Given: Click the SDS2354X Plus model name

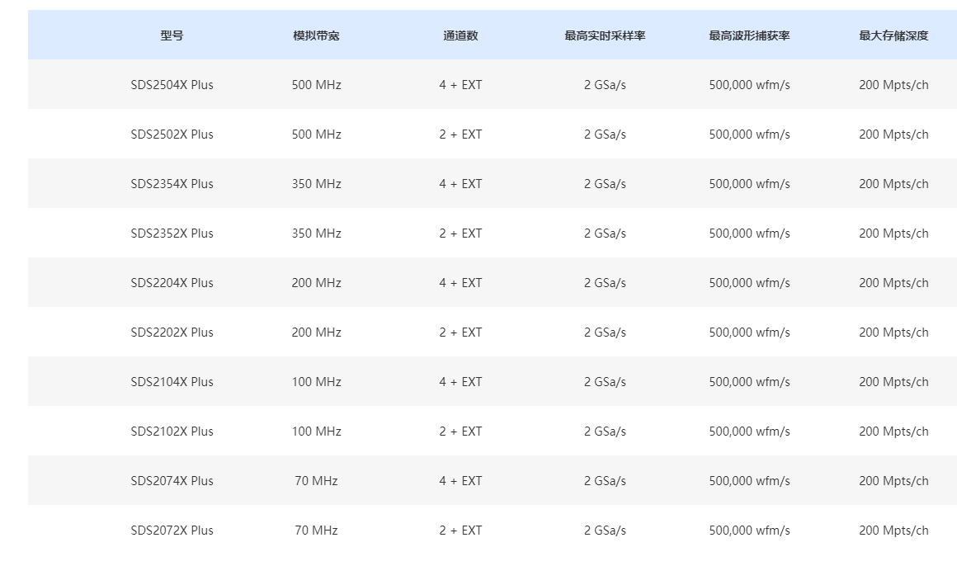Looking at the screenshot, I should (172, 184).
